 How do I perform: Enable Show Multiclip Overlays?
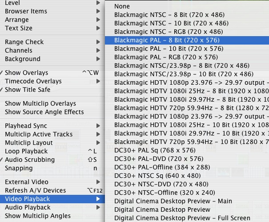pos(52,103)
